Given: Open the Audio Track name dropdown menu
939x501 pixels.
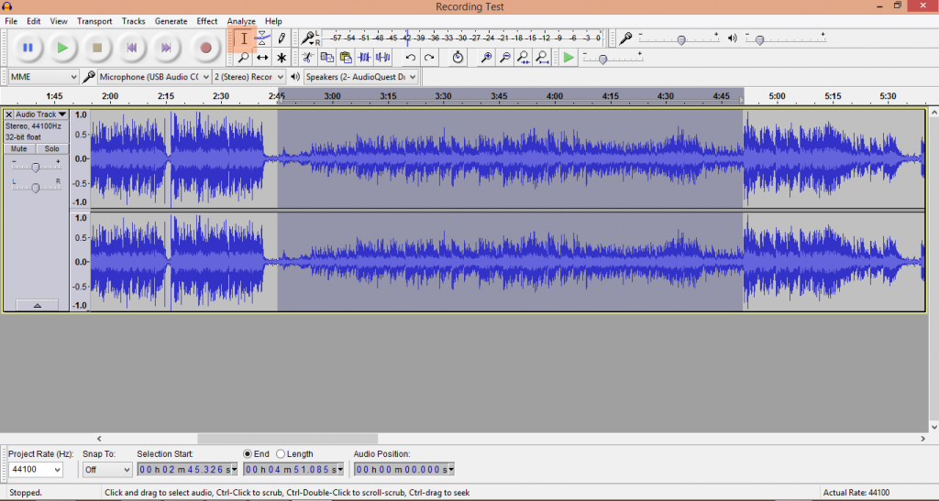Looking at the screenshot, I should [41, 114].
